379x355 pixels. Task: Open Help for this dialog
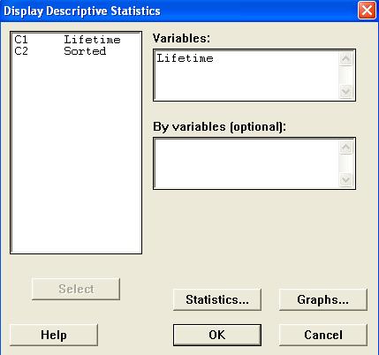click(54, 335)
